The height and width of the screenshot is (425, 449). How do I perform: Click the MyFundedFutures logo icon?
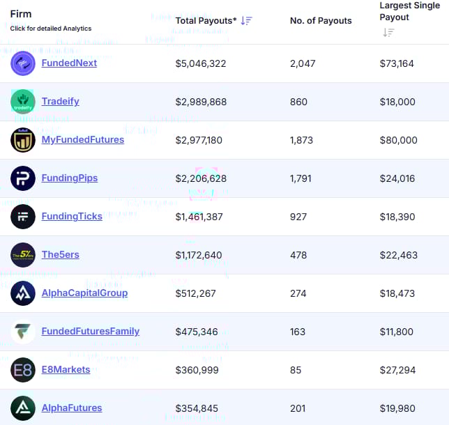pyautogui.click(x=23, y=140)
